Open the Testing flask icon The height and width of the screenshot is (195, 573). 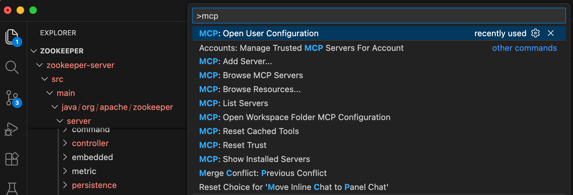coord(12,188)
